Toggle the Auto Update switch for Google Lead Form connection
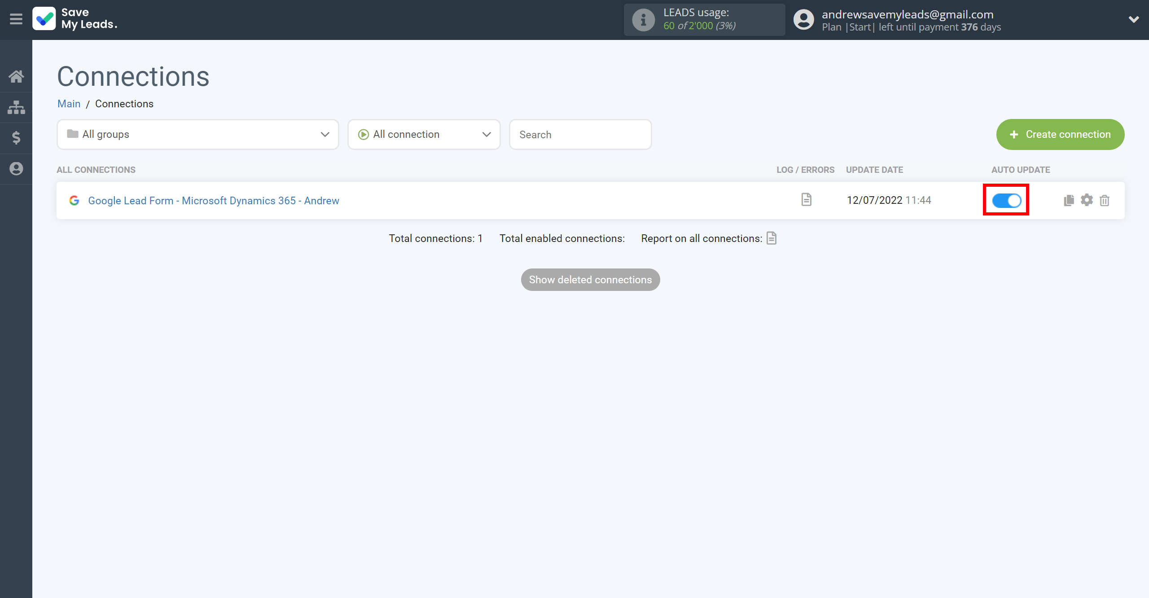The image size is (1149, 598). (x=1006, y=200)
